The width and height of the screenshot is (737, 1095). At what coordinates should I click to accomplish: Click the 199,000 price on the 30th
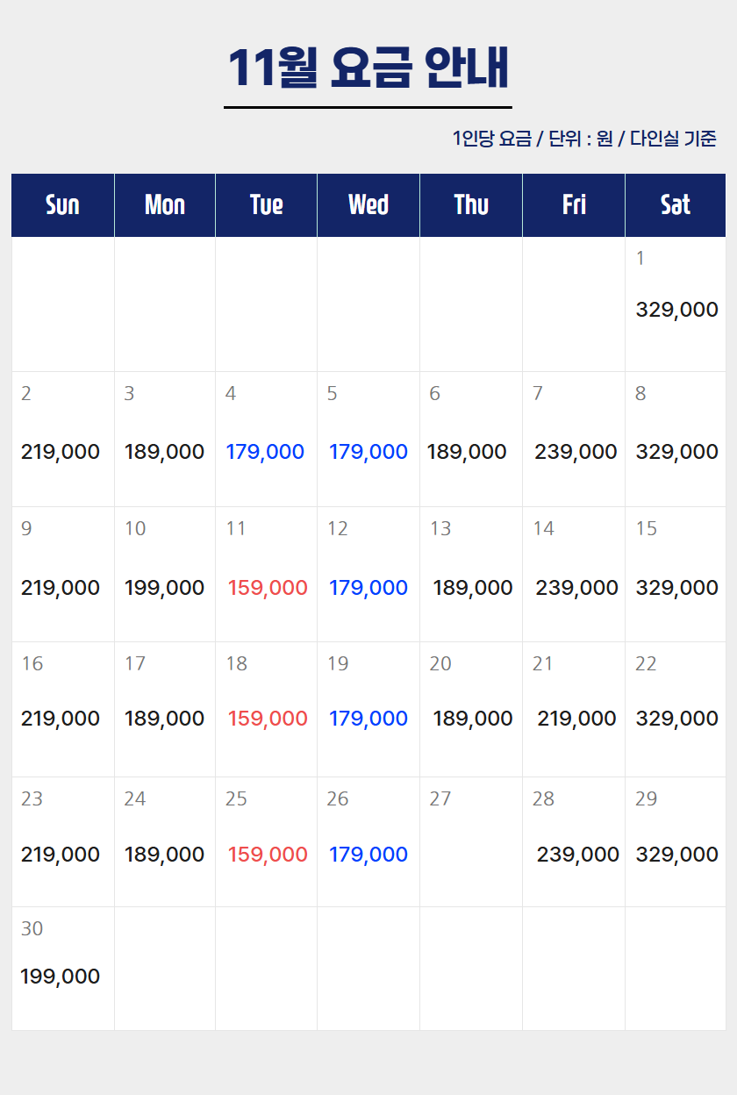[x=61, y=977]
